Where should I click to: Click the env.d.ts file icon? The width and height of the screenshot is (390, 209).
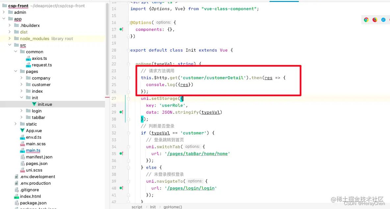(x=22, y=137)
